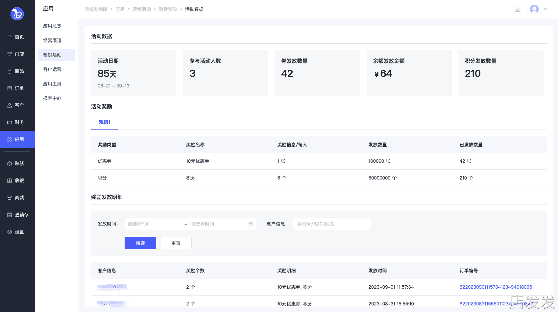
Task: Select 经营渠道 in the submenu
Action: point(57,40)
